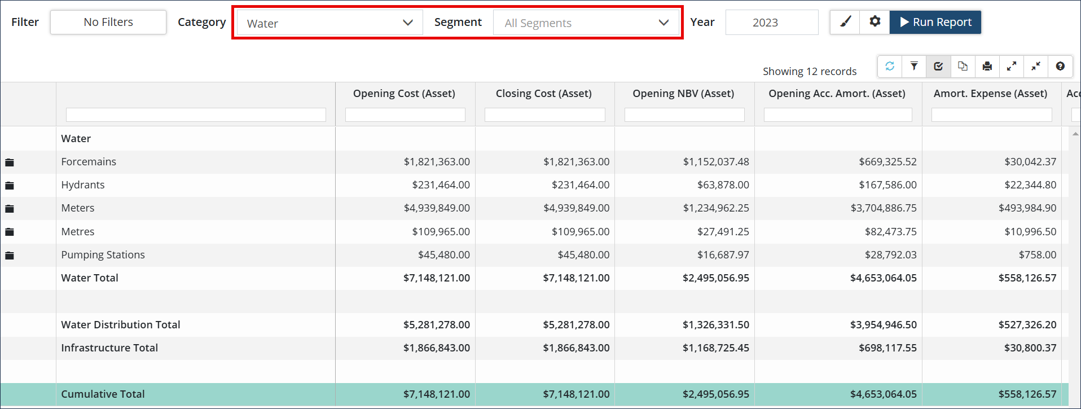
Task: Click the Closing Cost (Asset) column header
Action: 544,94
